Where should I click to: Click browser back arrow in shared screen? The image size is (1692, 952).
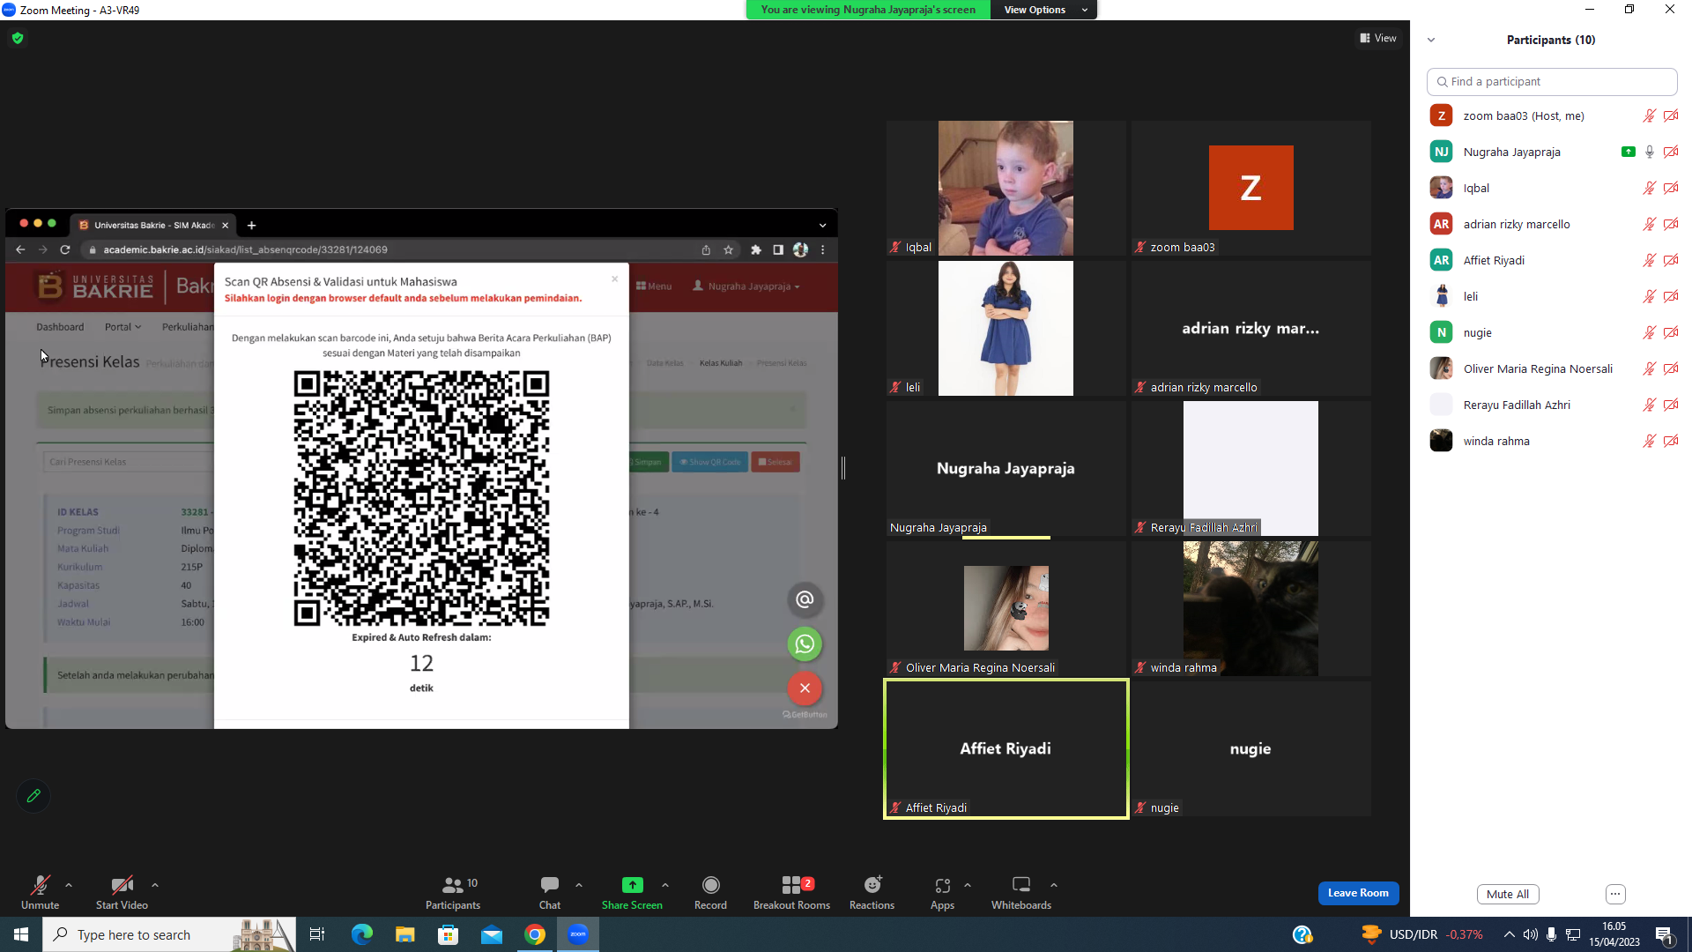[20, 249]
